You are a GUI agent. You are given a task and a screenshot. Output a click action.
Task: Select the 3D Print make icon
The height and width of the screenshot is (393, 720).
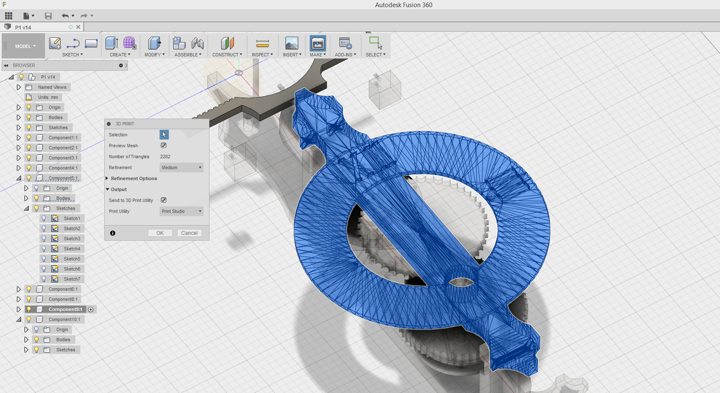[x=318, y=43]
